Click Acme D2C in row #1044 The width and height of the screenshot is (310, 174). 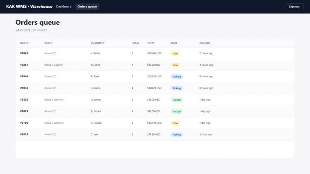(x=50, y=77)
